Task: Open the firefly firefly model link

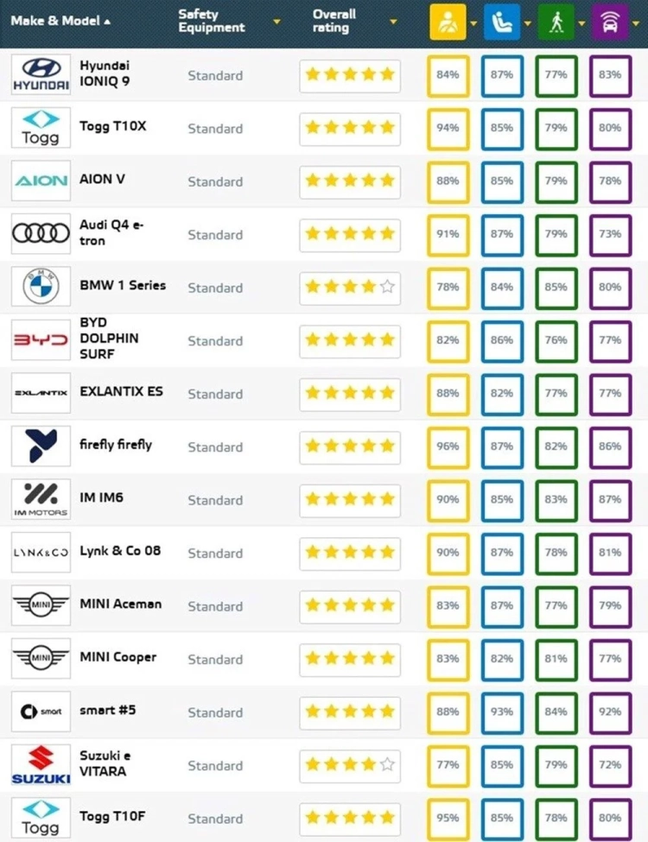Action: [x=116, y=445]
